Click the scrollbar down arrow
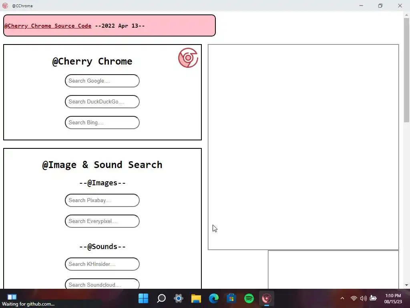The image size is (410, 308). point(406,285)
